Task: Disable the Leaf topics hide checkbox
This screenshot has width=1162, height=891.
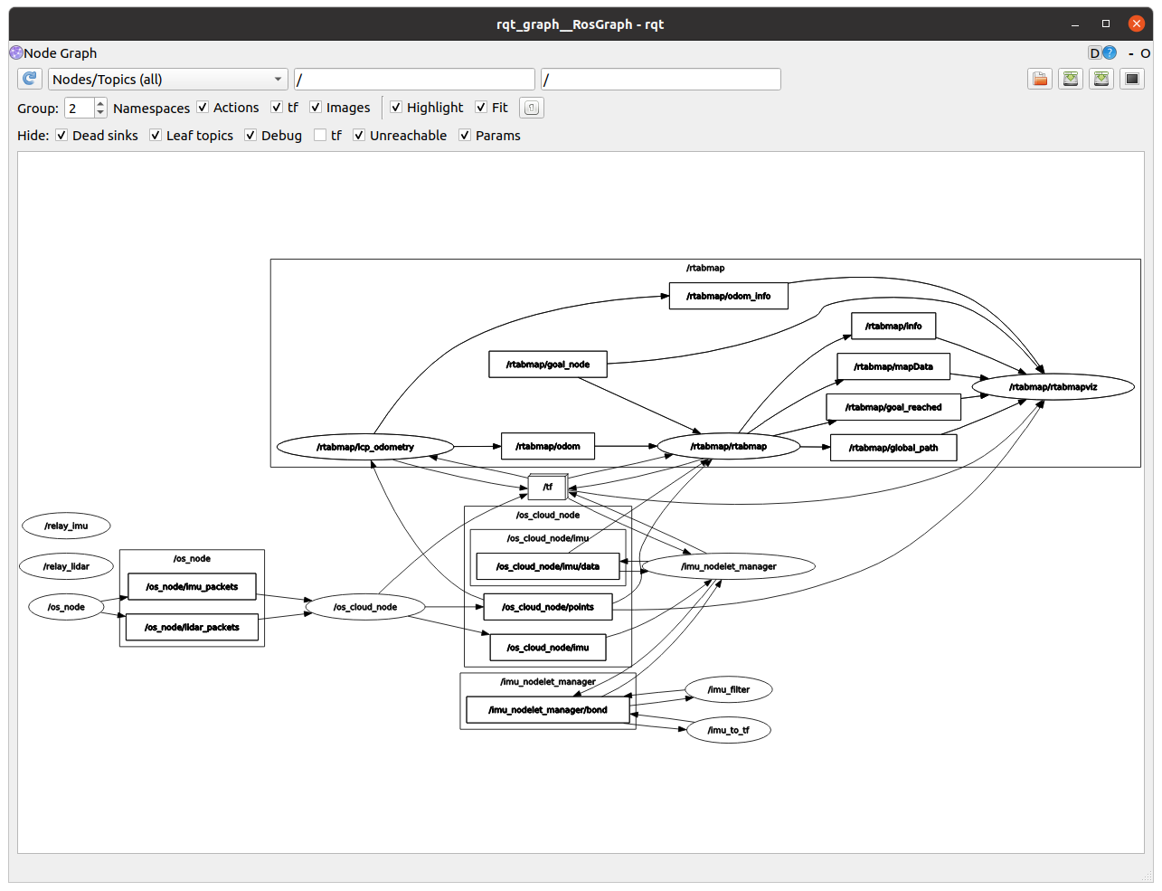Action: click(156, 136)
